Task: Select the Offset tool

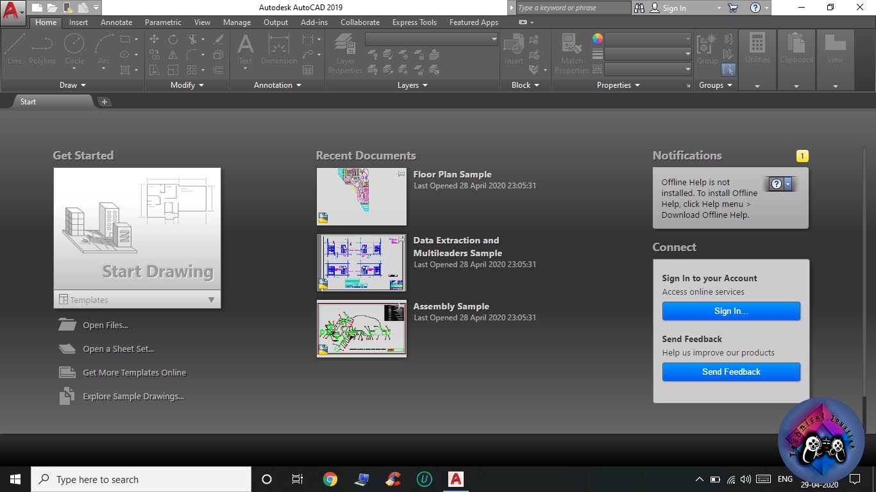Action: coord(218,70)
